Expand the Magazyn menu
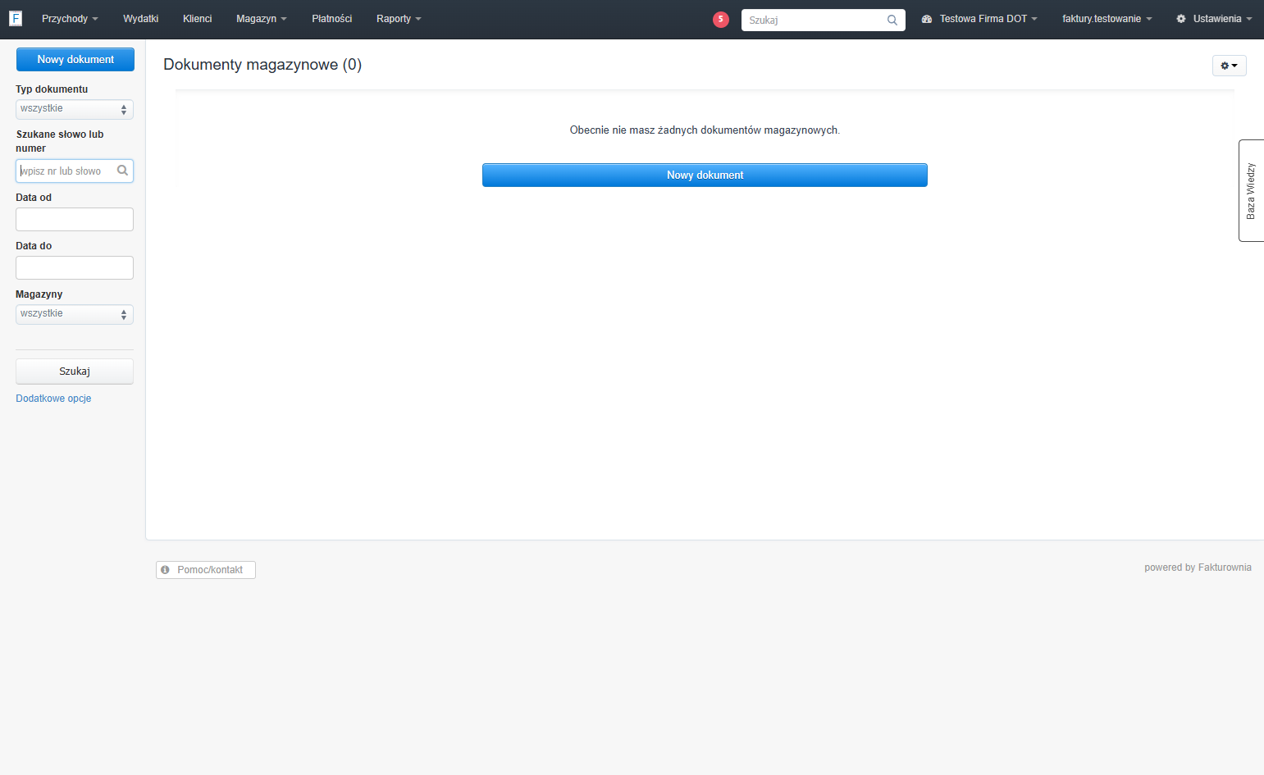Screen dimensions: 1264x775 tap(261, 19)
